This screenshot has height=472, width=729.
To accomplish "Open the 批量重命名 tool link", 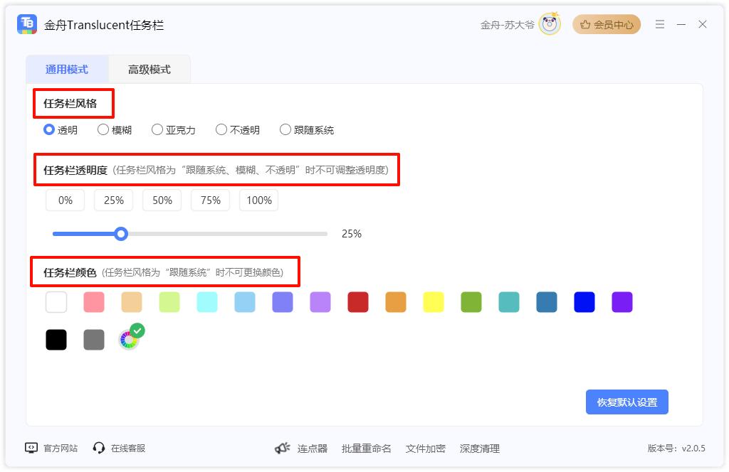I will (x=366, y=449).
